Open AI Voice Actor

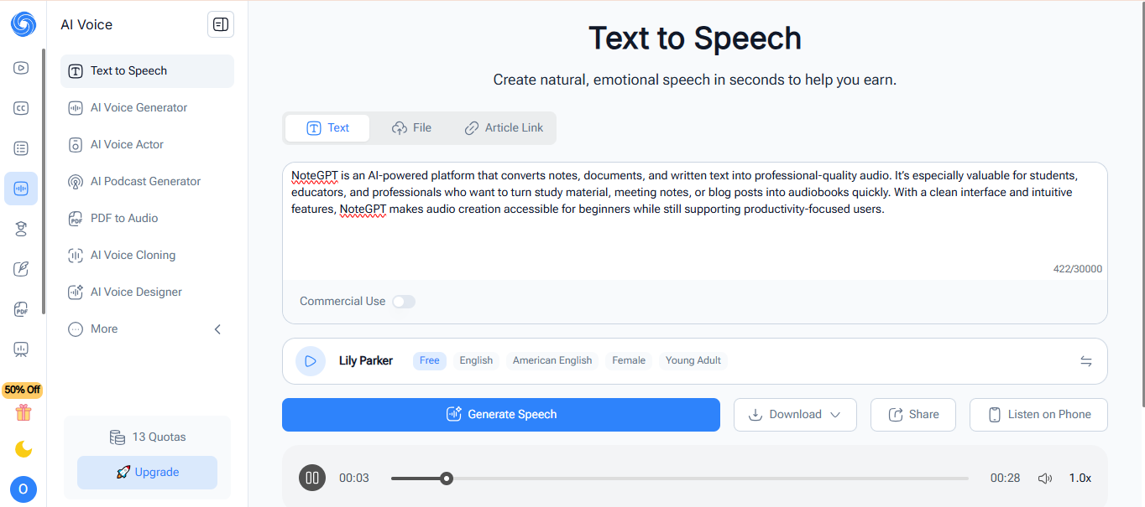pos(147,145)
